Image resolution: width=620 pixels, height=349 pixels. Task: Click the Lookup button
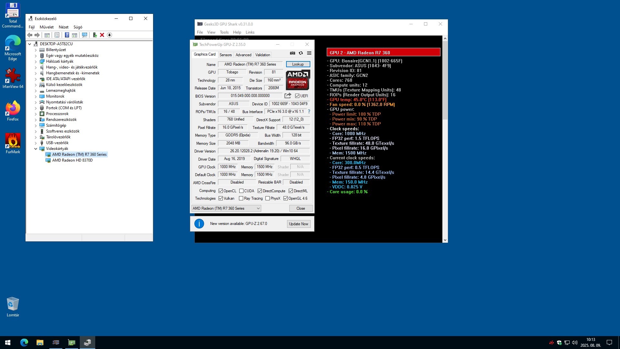(298, 64)
